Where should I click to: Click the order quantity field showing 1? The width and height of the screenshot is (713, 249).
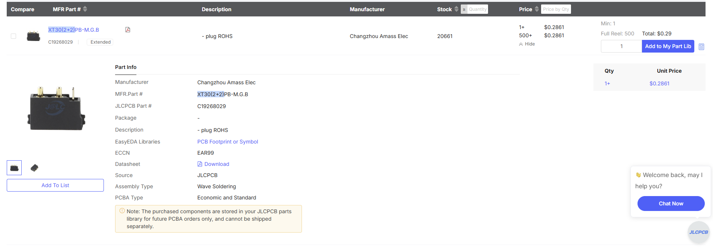(621, 46)
